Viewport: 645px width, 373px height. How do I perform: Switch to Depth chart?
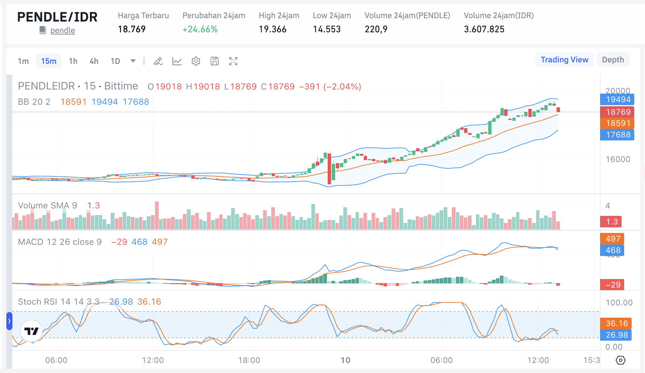(613, 60)
